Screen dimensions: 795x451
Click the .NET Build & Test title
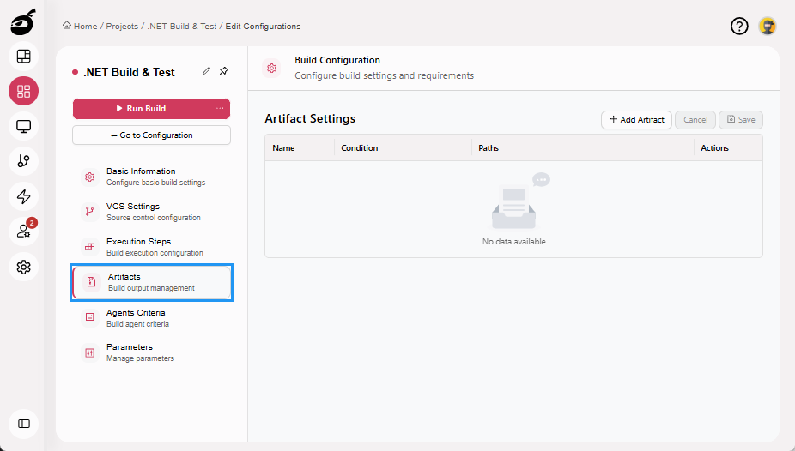coord(129,72)
